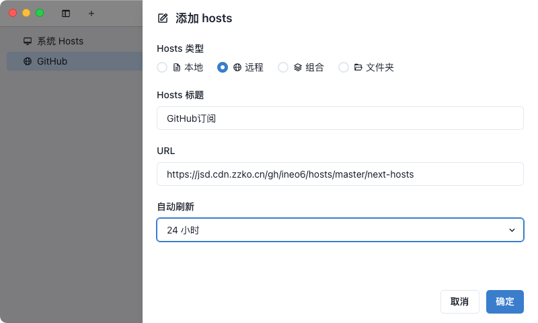Select the 远程 radio button
This screenshot has width=538, height=323.
(223, 67)
